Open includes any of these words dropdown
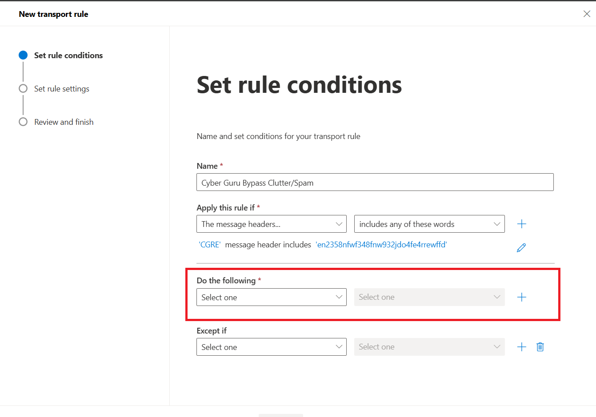The width and height of the screenshot is (596, 417). coord(429,224)
